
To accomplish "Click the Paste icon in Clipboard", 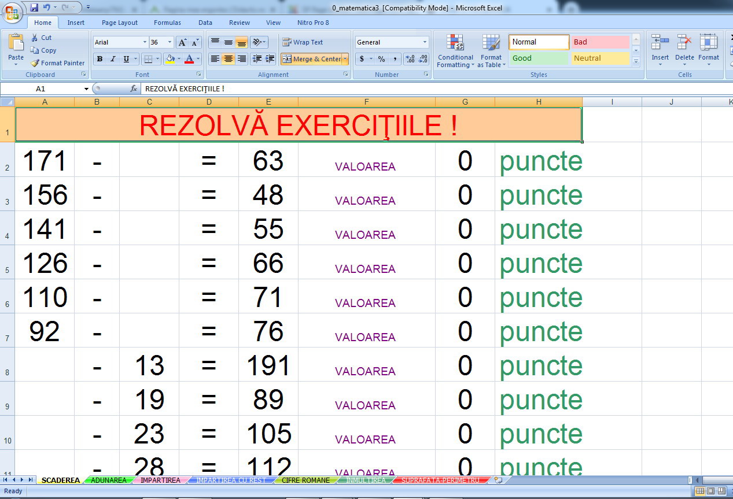I will click(16, 44).
